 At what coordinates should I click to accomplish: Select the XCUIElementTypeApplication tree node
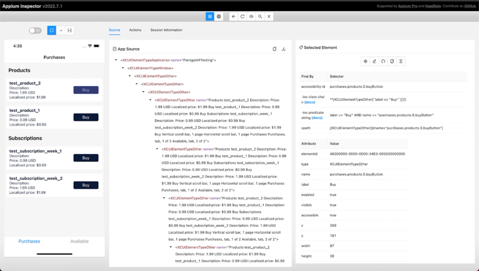coord(168,60)
